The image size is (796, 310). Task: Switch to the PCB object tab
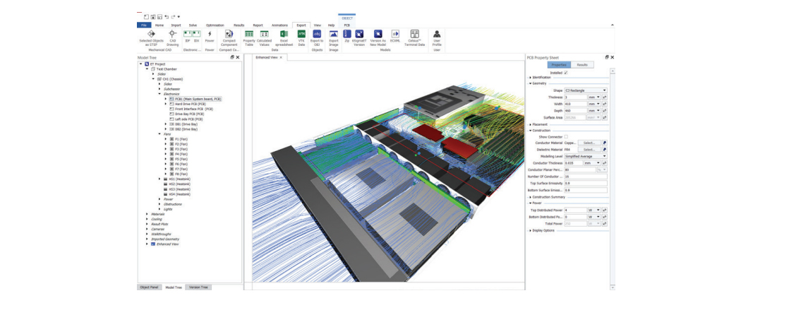tap(346, 25)
